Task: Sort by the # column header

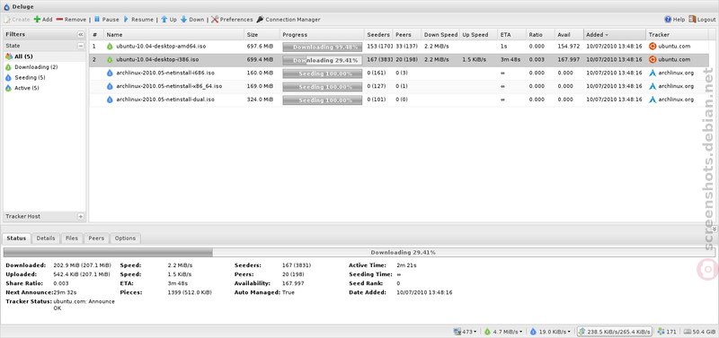Action: coord(97,35)
